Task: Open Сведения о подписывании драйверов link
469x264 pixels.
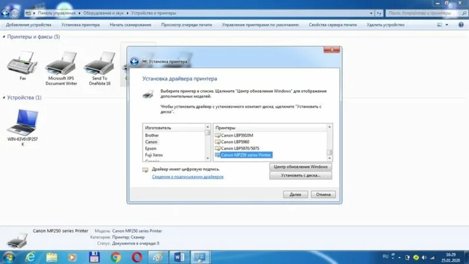Action: tap(188, 177)
